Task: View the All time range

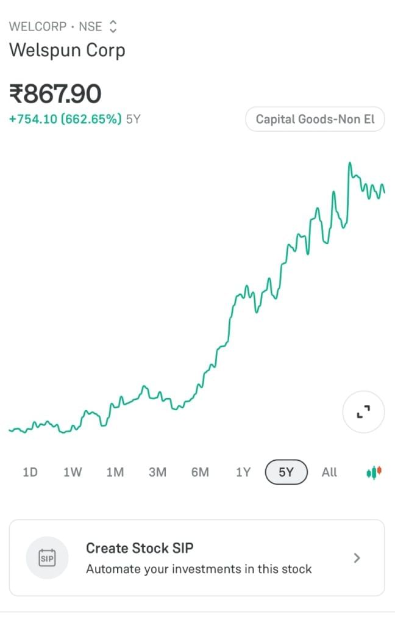Action: pyautogui.click(x=329, y=472)
